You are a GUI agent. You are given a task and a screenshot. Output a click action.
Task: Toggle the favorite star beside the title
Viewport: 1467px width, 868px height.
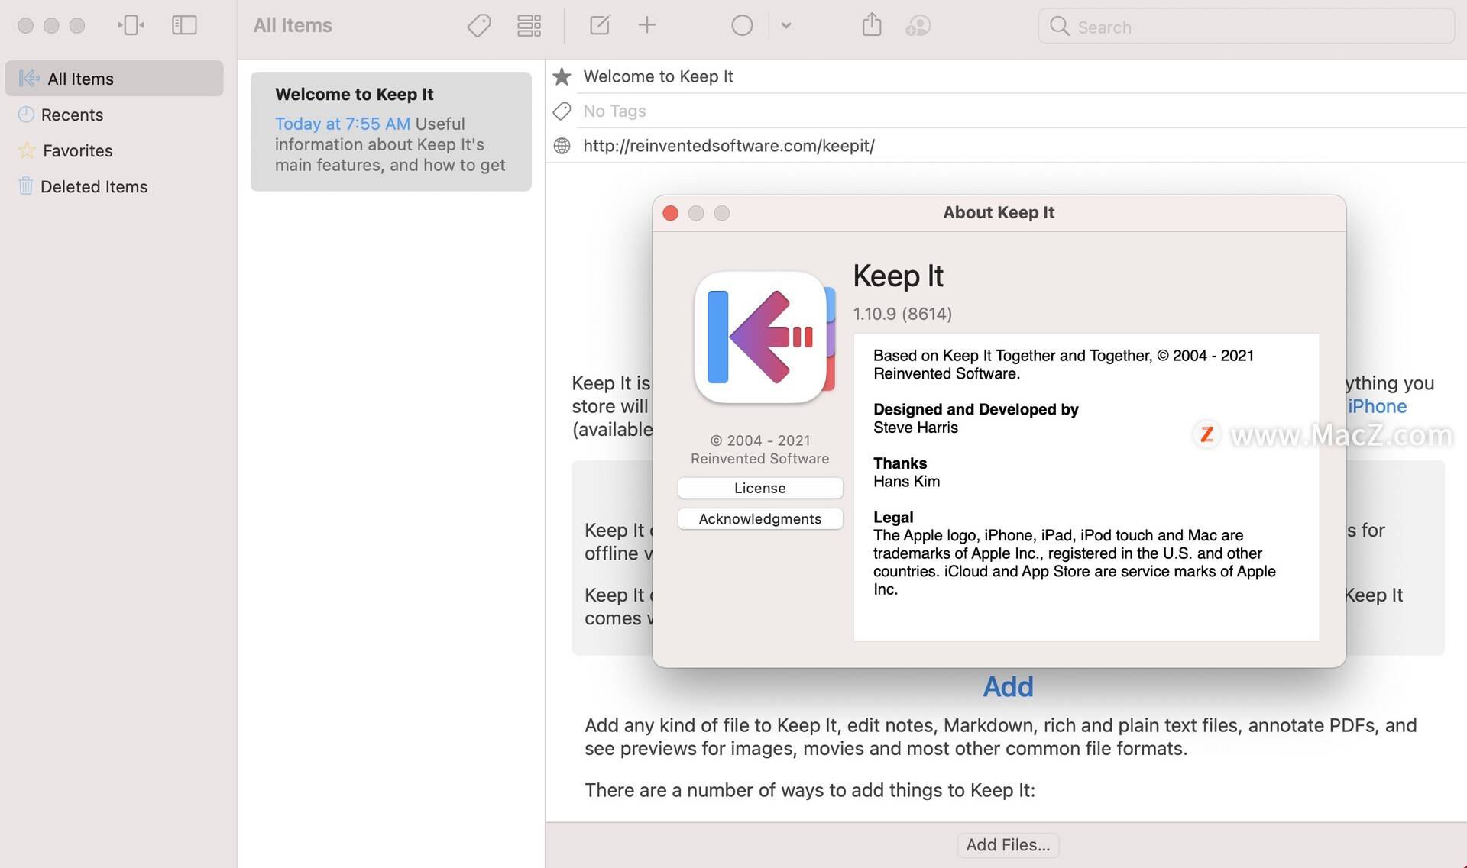[x=562, y=76]
